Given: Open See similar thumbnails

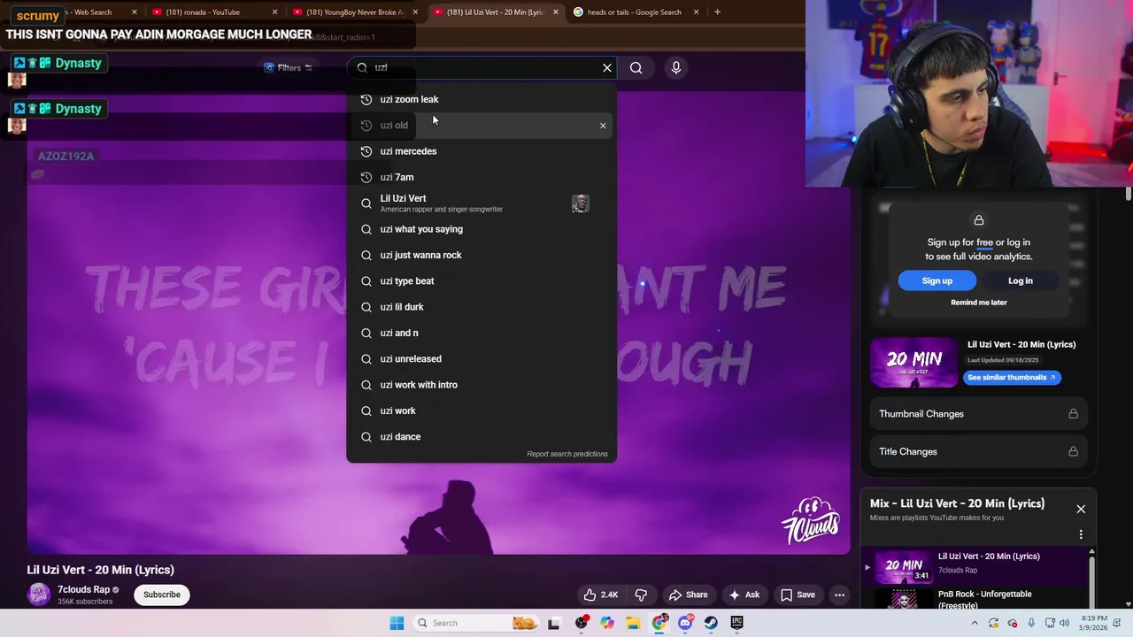Looking at the screenshot, I should [1012, 377].
